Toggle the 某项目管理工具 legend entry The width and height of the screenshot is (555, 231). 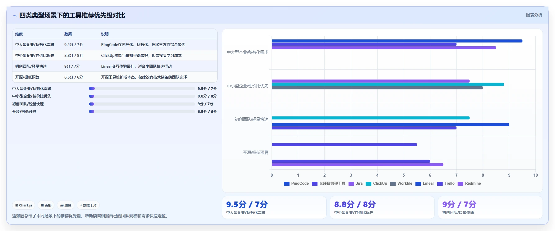(328, 183)
